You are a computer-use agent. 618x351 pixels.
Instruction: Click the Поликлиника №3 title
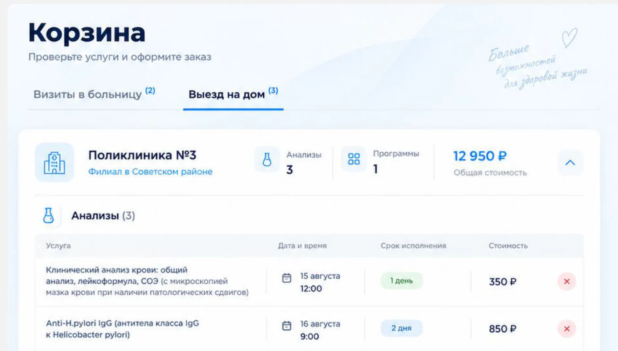point(142,155)
